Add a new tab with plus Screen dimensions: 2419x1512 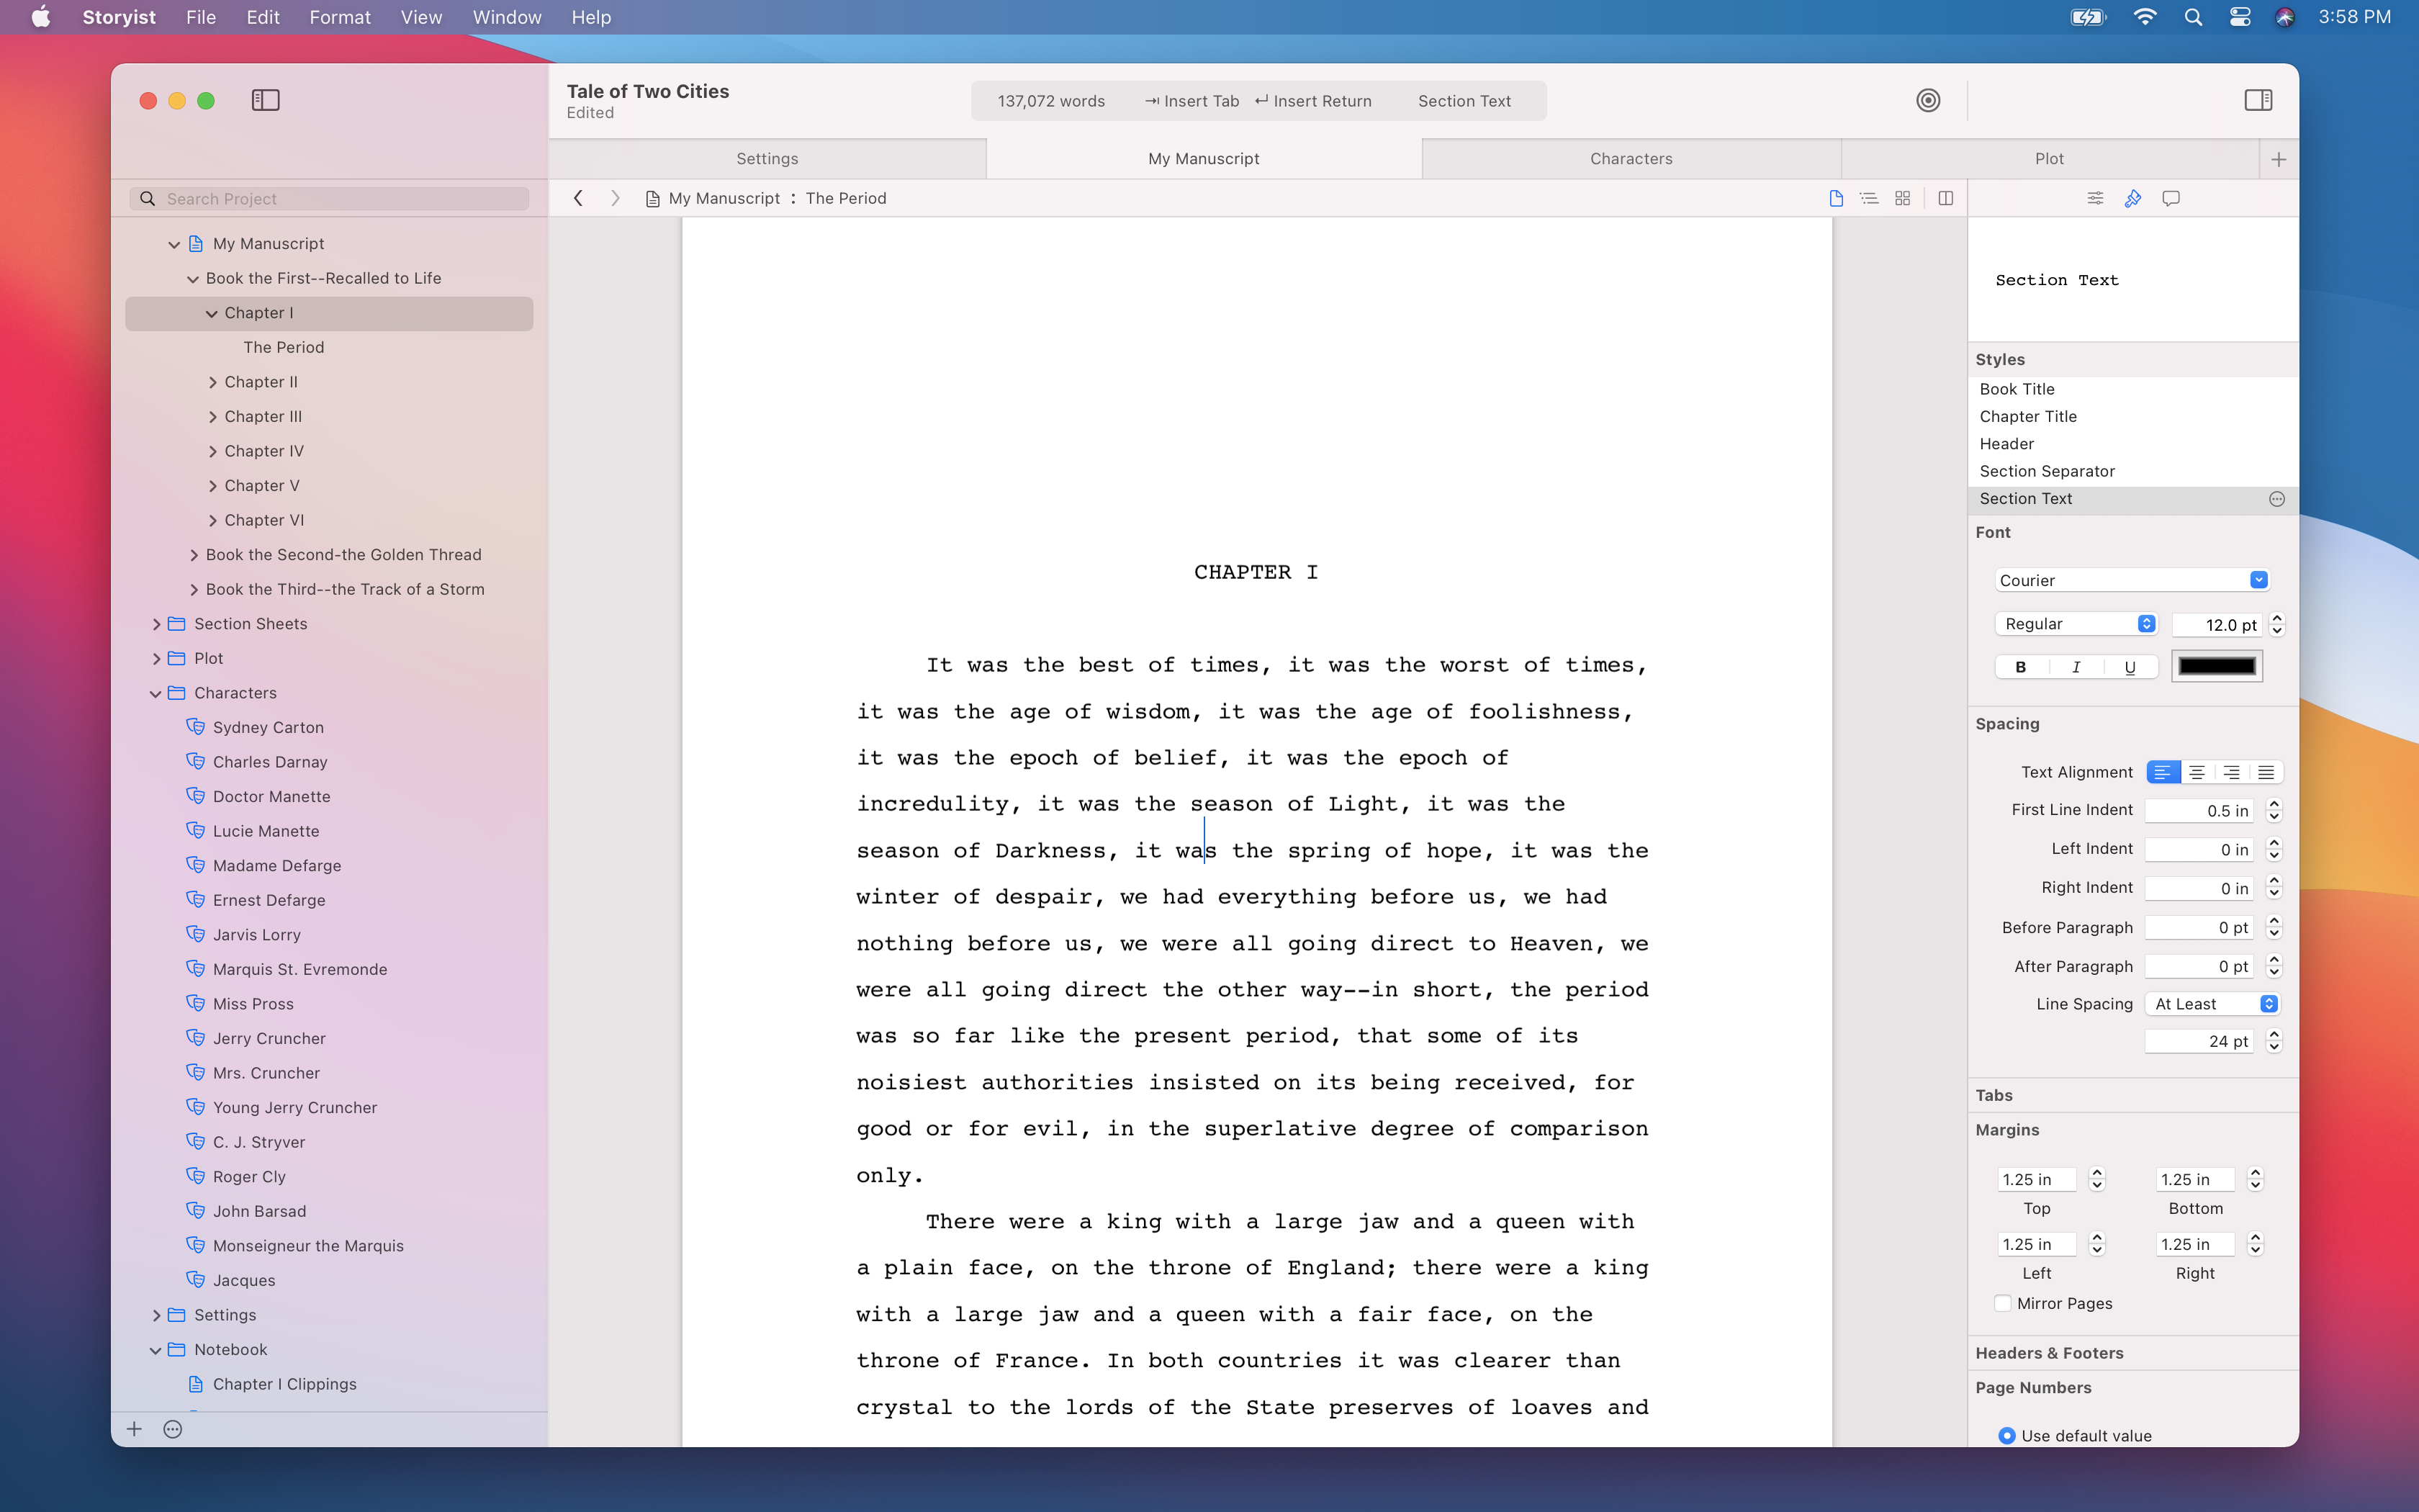[x=2279, y=159]
